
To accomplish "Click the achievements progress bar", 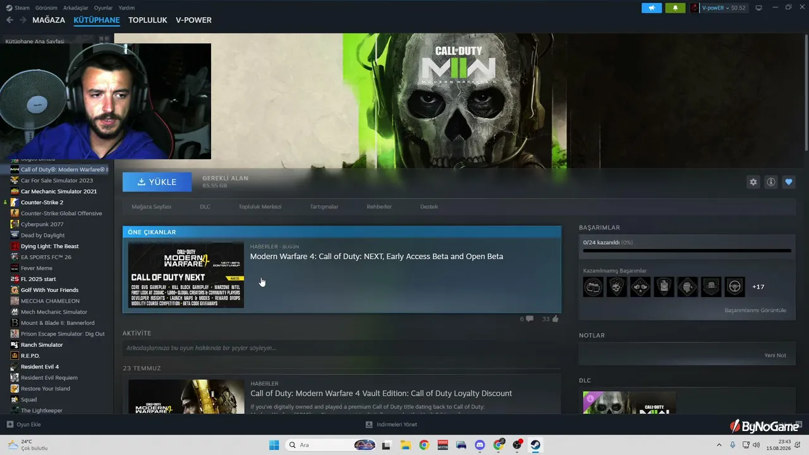I will point(687,251).
